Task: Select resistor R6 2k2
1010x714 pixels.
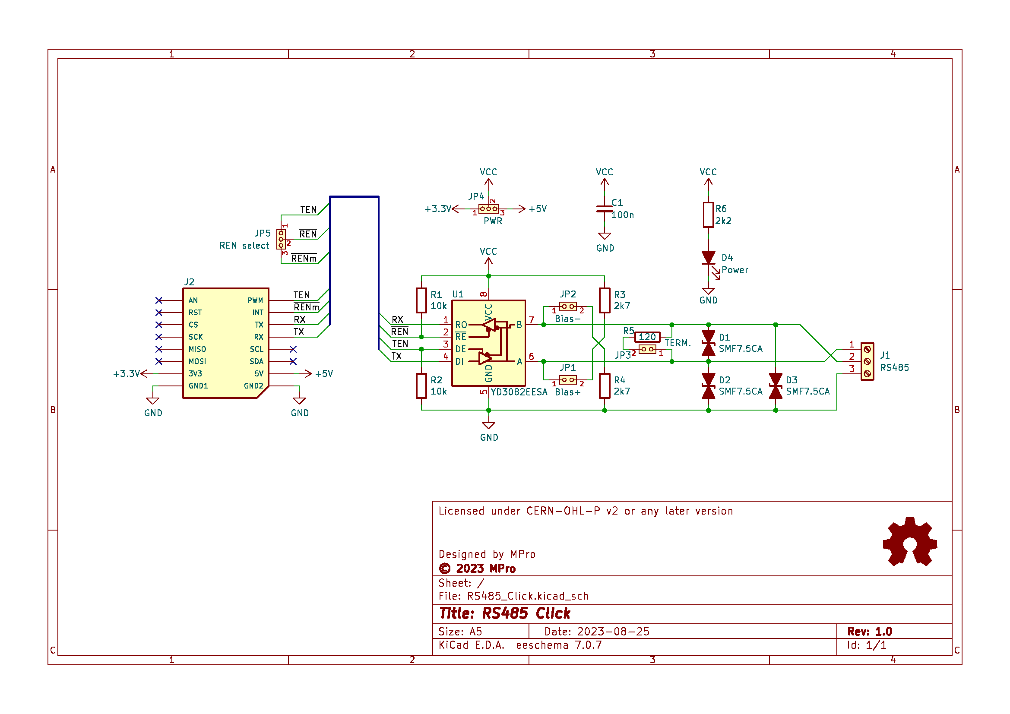Action: (x=708, y=215)
